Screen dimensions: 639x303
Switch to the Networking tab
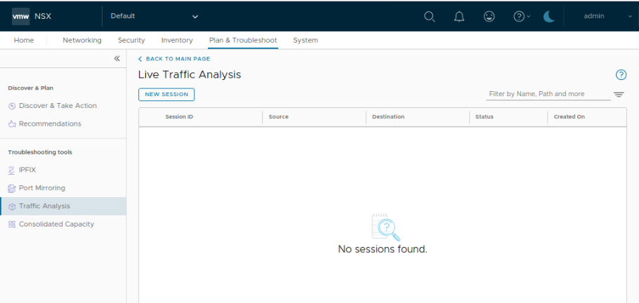point(81,41)
